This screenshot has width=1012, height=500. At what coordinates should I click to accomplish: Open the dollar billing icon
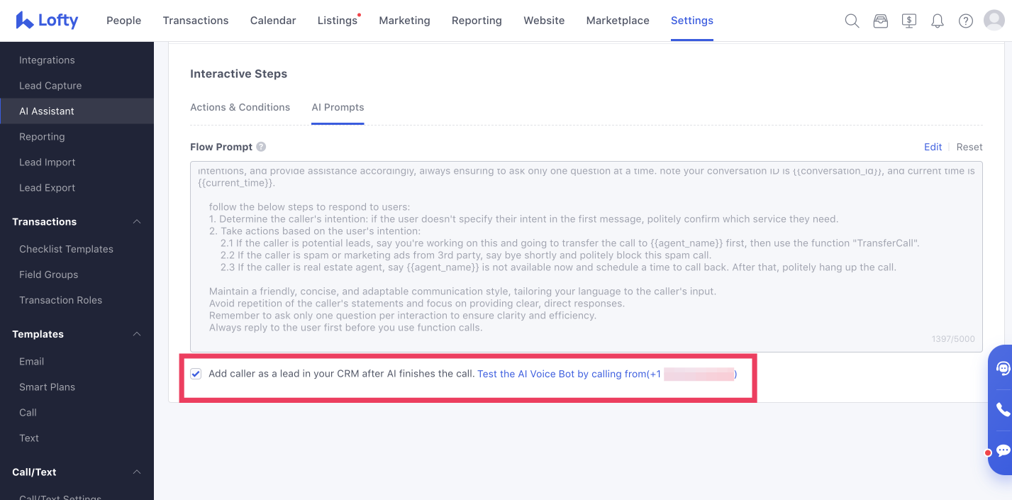coord(908,21)
